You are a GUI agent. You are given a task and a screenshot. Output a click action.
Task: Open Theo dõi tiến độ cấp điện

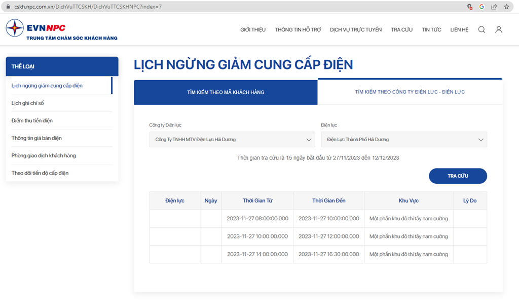[40, 173]
